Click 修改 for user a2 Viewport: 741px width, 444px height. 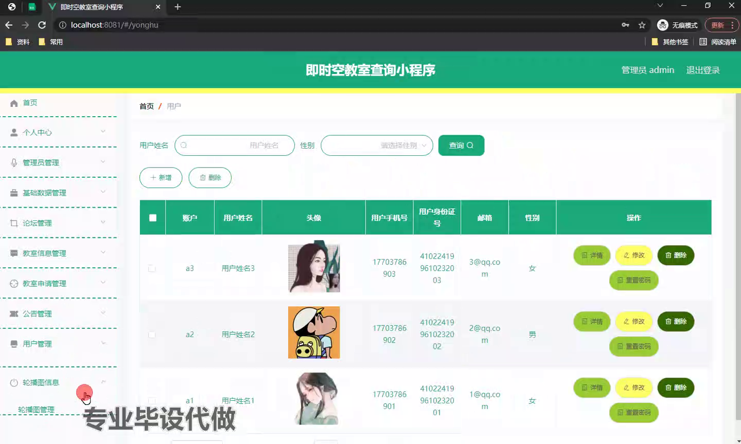[x=634, y=322]
